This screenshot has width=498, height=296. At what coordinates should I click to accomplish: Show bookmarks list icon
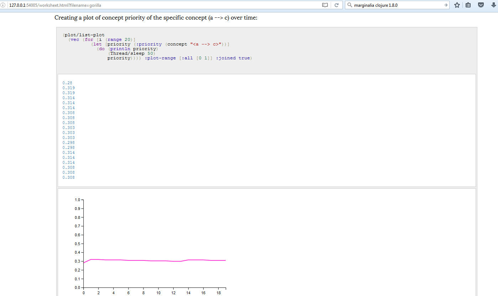[468, 5]
